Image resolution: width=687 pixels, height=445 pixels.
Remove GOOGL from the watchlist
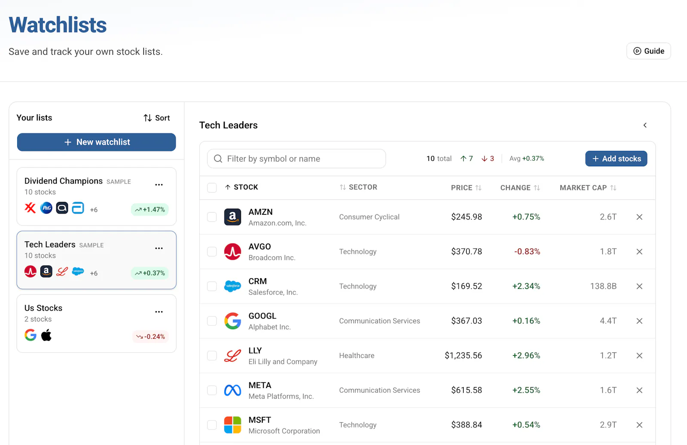tap(639, 321)
